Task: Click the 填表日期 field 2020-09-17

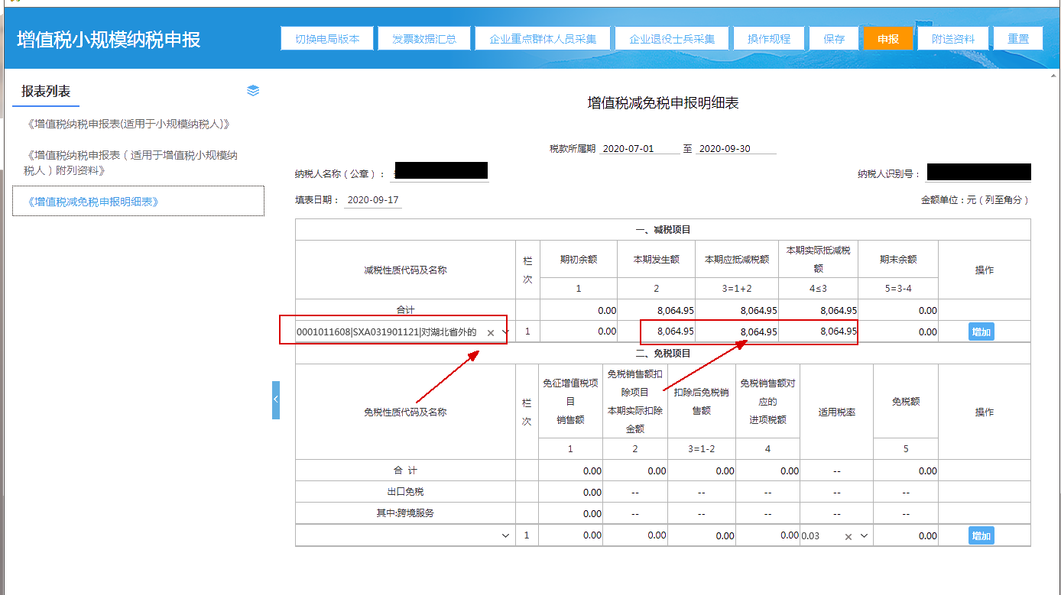Action: coord(373,200)
